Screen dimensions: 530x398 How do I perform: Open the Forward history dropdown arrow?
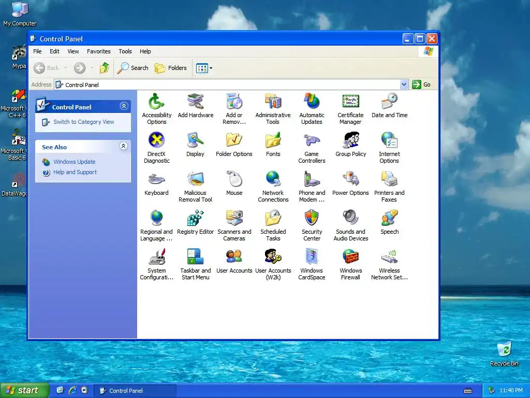coord(92,68)
